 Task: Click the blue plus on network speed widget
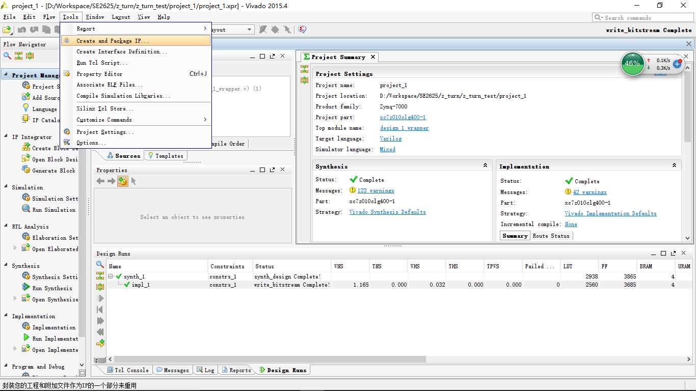[x=677, y=64]
